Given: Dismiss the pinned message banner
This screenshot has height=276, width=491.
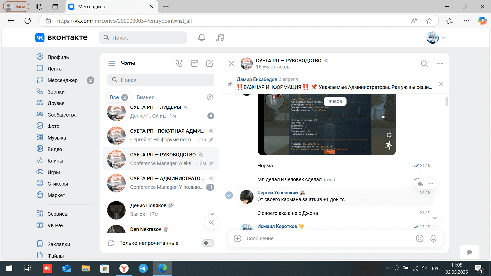Looking at the screenshot, I should coord(441,84).
